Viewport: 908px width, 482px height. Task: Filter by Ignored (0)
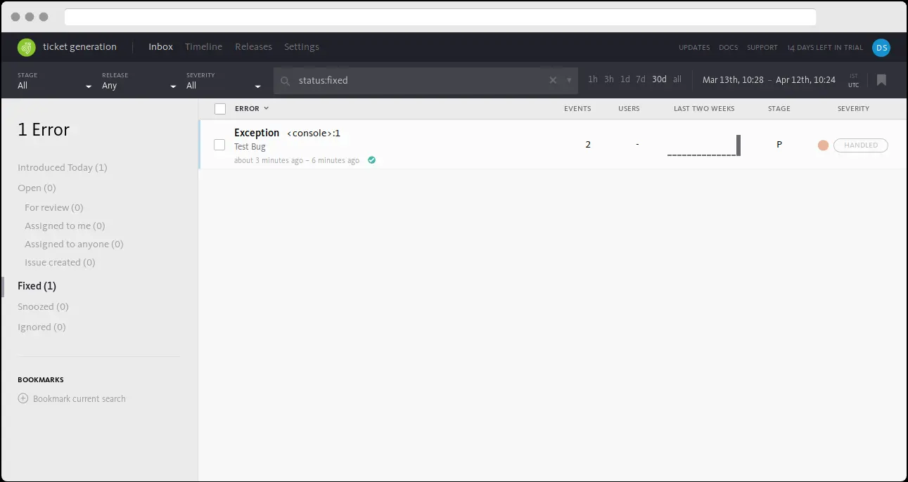pos(41,327)
